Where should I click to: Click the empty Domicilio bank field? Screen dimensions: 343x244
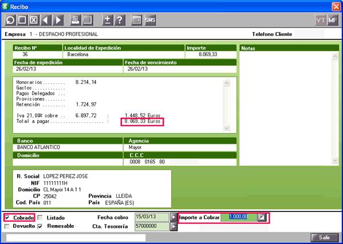68,162
